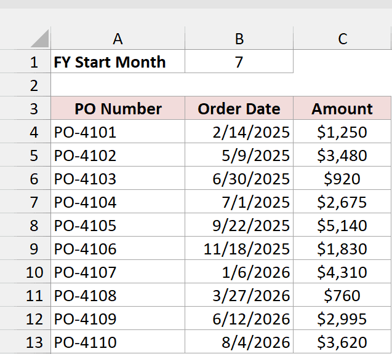Select row 10 header
Screen dimensions: 392x354
pyautogui.click(x=25, y=272)
